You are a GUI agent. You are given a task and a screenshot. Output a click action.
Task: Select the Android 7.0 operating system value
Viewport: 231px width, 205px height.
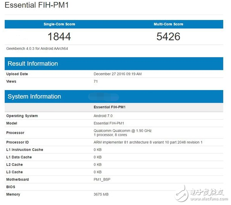coord(104,116)
